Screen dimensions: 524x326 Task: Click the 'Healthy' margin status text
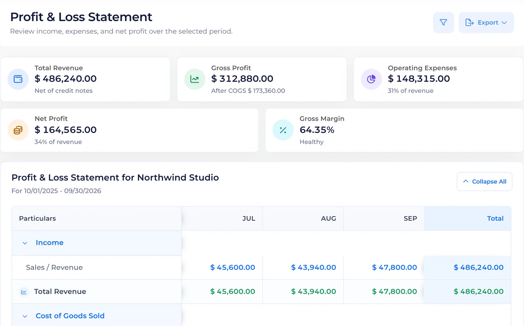(x=311, y=142)
